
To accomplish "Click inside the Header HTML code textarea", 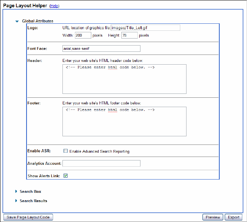I will [x=124, y=79].
